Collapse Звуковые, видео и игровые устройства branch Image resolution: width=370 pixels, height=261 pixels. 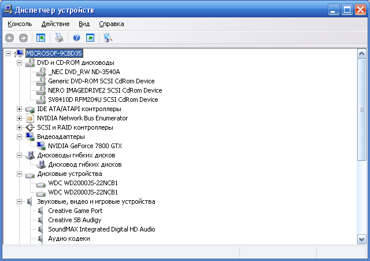point(19,201)
